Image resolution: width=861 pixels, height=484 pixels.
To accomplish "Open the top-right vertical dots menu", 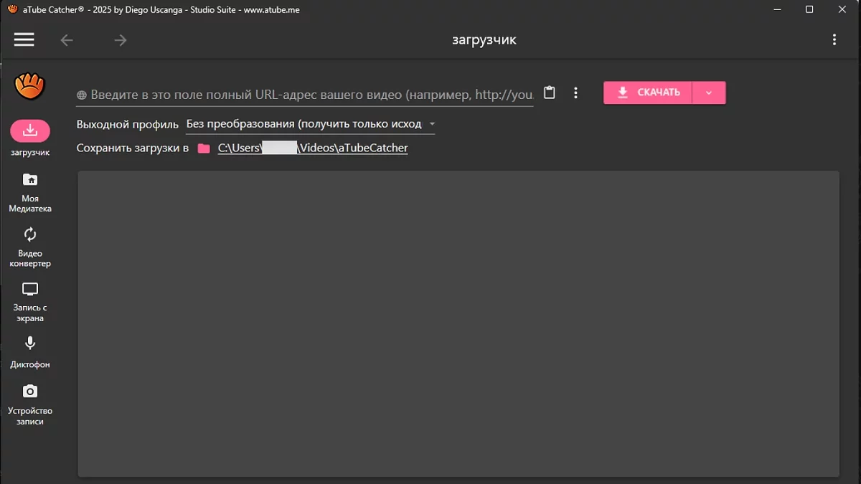I will (834, 40).
